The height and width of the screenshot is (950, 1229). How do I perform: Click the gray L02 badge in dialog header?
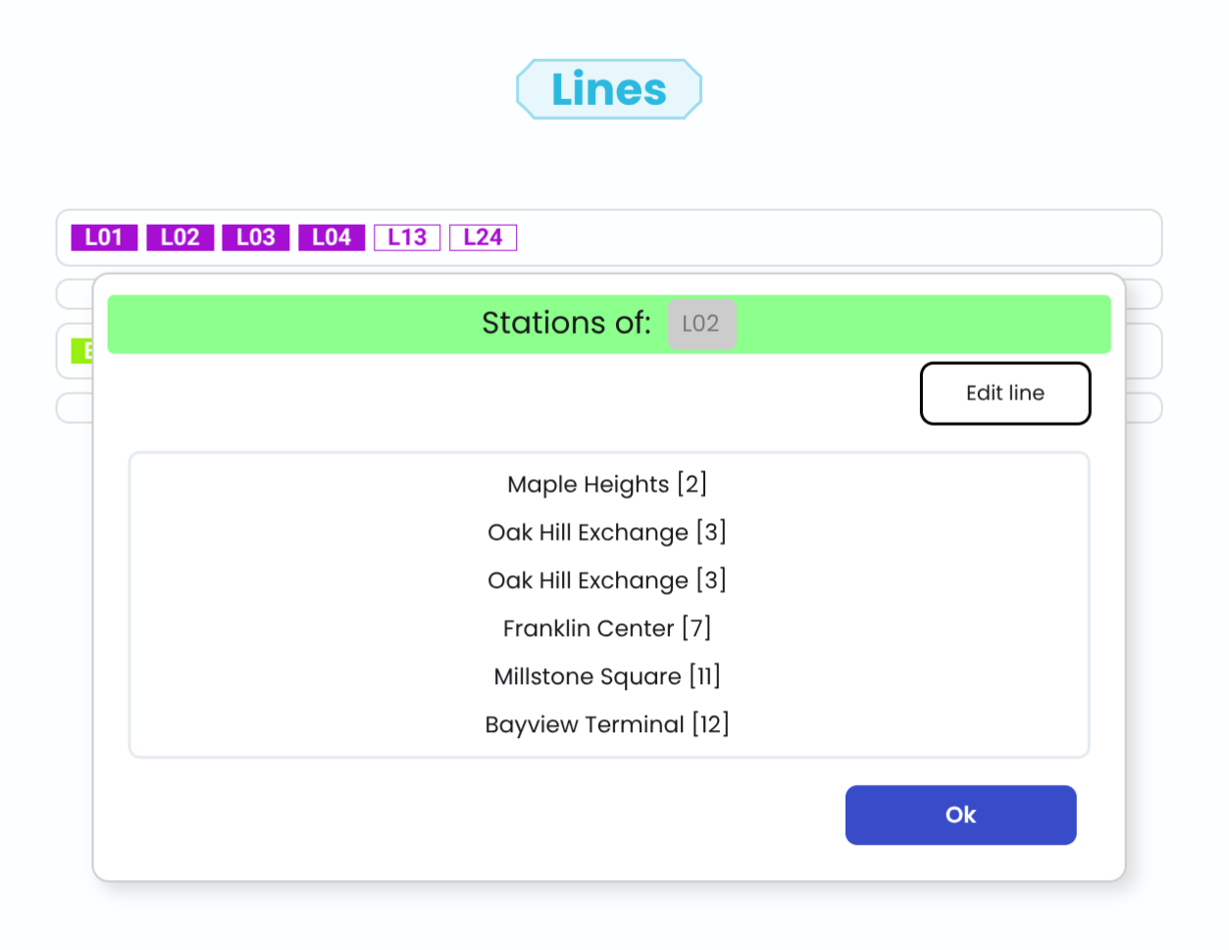point(701,324)
